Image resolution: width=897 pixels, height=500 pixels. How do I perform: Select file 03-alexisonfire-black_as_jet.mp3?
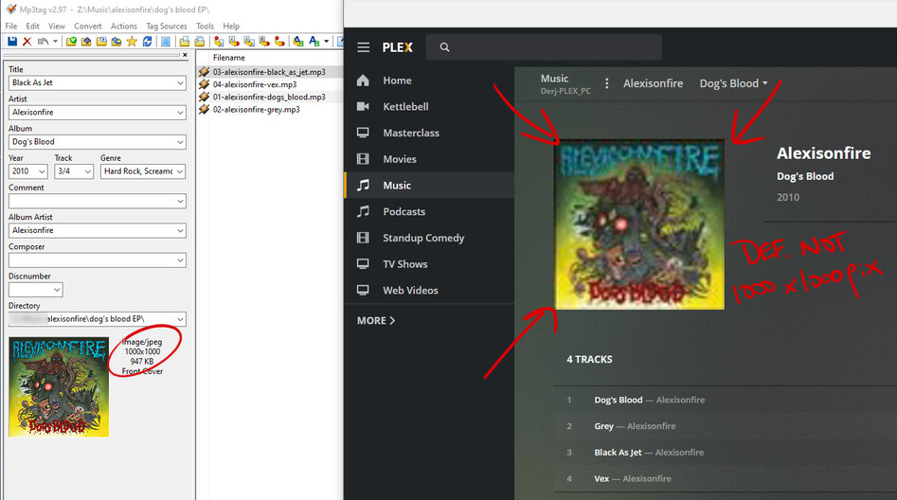(269, 72)
